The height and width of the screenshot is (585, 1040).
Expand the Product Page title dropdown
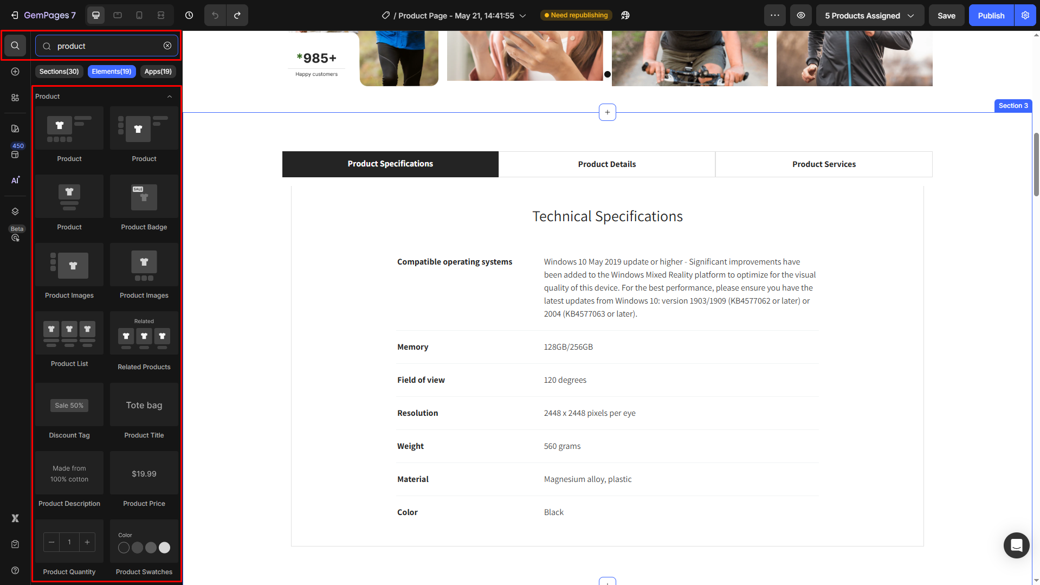coord(522,15)
